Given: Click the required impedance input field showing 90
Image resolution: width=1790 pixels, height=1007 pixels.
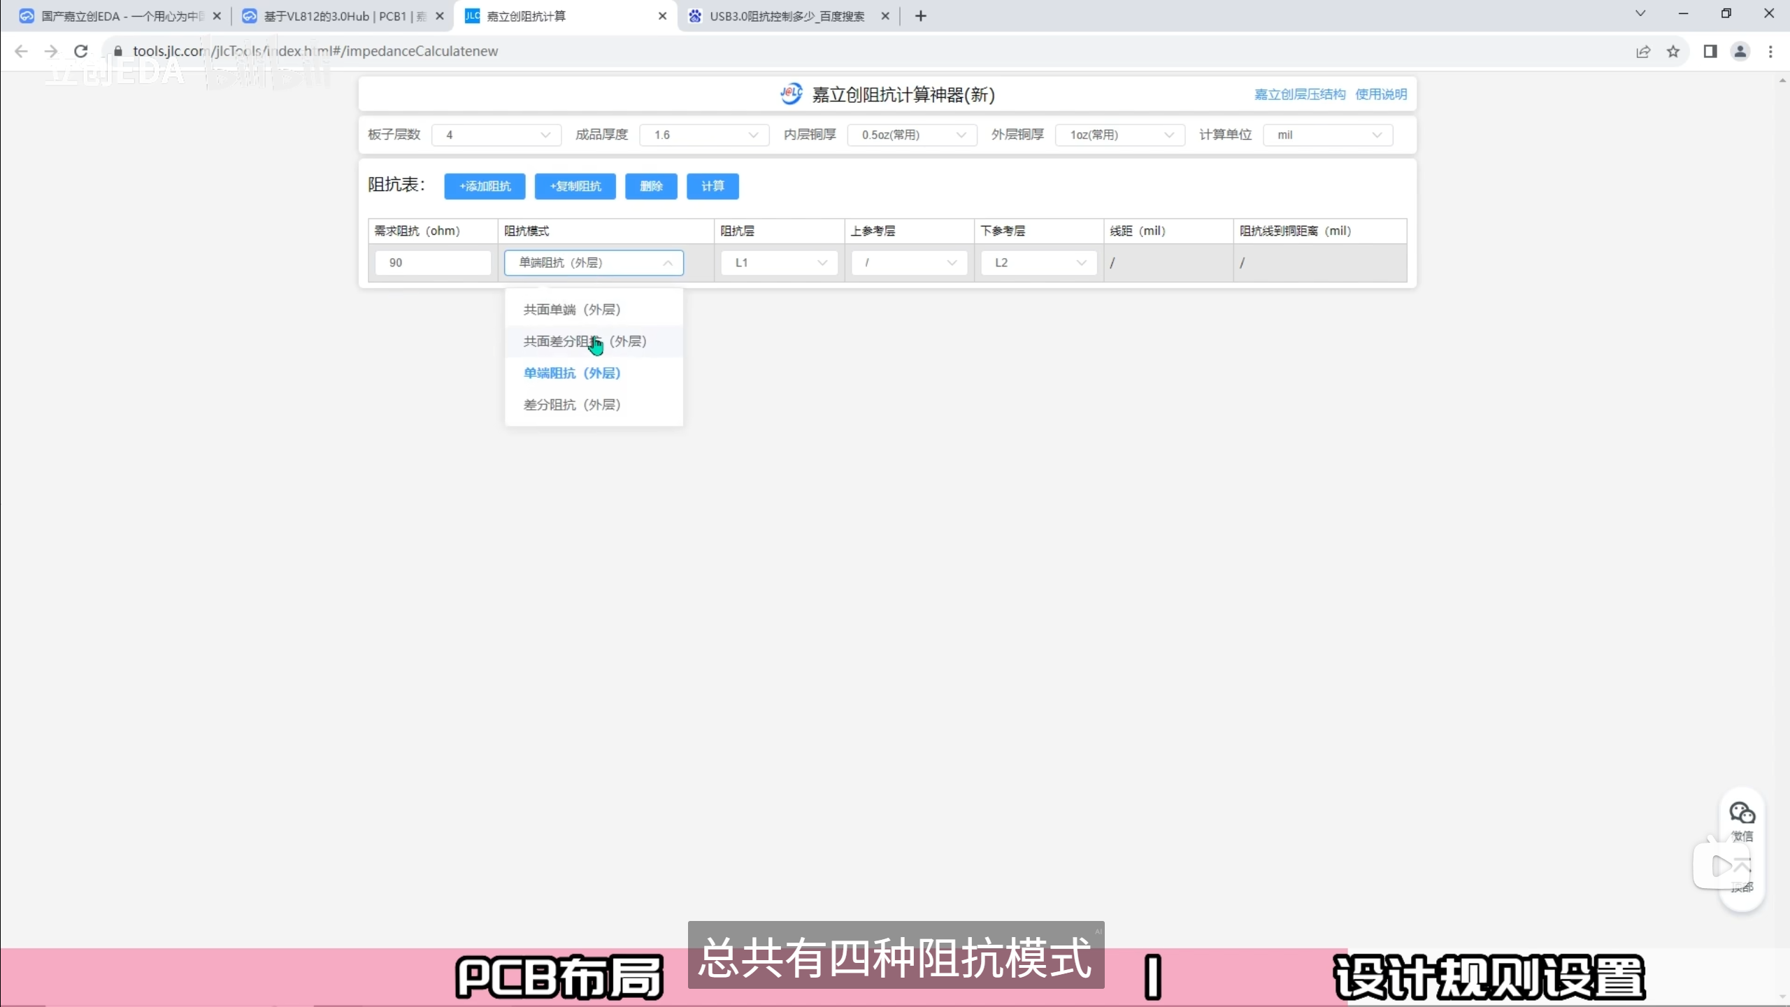Looking at the screenshot, I should (433, 263).
